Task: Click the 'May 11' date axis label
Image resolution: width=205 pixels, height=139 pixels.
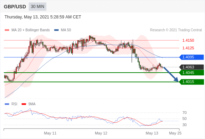Action: pyautogui.click(x=50, y=133)
